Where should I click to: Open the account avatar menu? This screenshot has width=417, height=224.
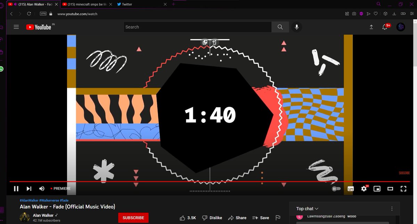pos(401,27)
